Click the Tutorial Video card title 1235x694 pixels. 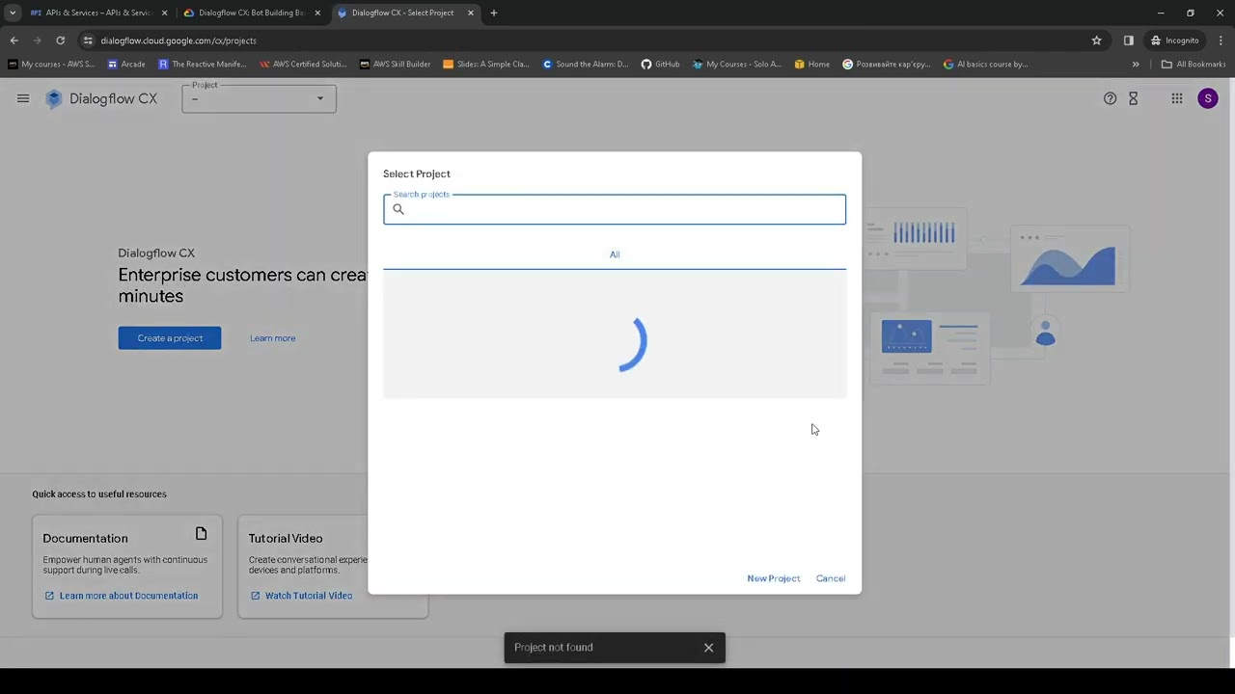tap(286, 538)
